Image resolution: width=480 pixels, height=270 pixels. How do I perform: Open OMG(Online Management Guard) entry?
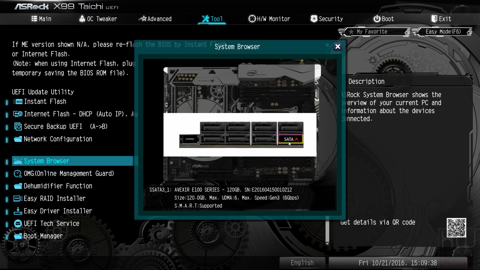69,174
